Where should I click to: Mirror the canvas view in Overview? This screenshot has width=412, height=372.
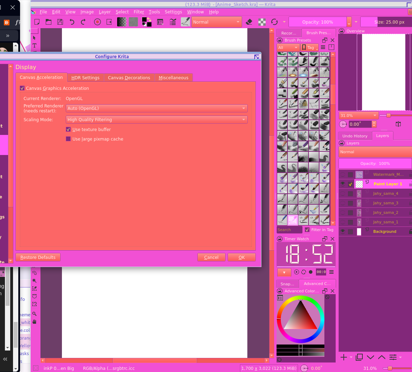[398, 124]
